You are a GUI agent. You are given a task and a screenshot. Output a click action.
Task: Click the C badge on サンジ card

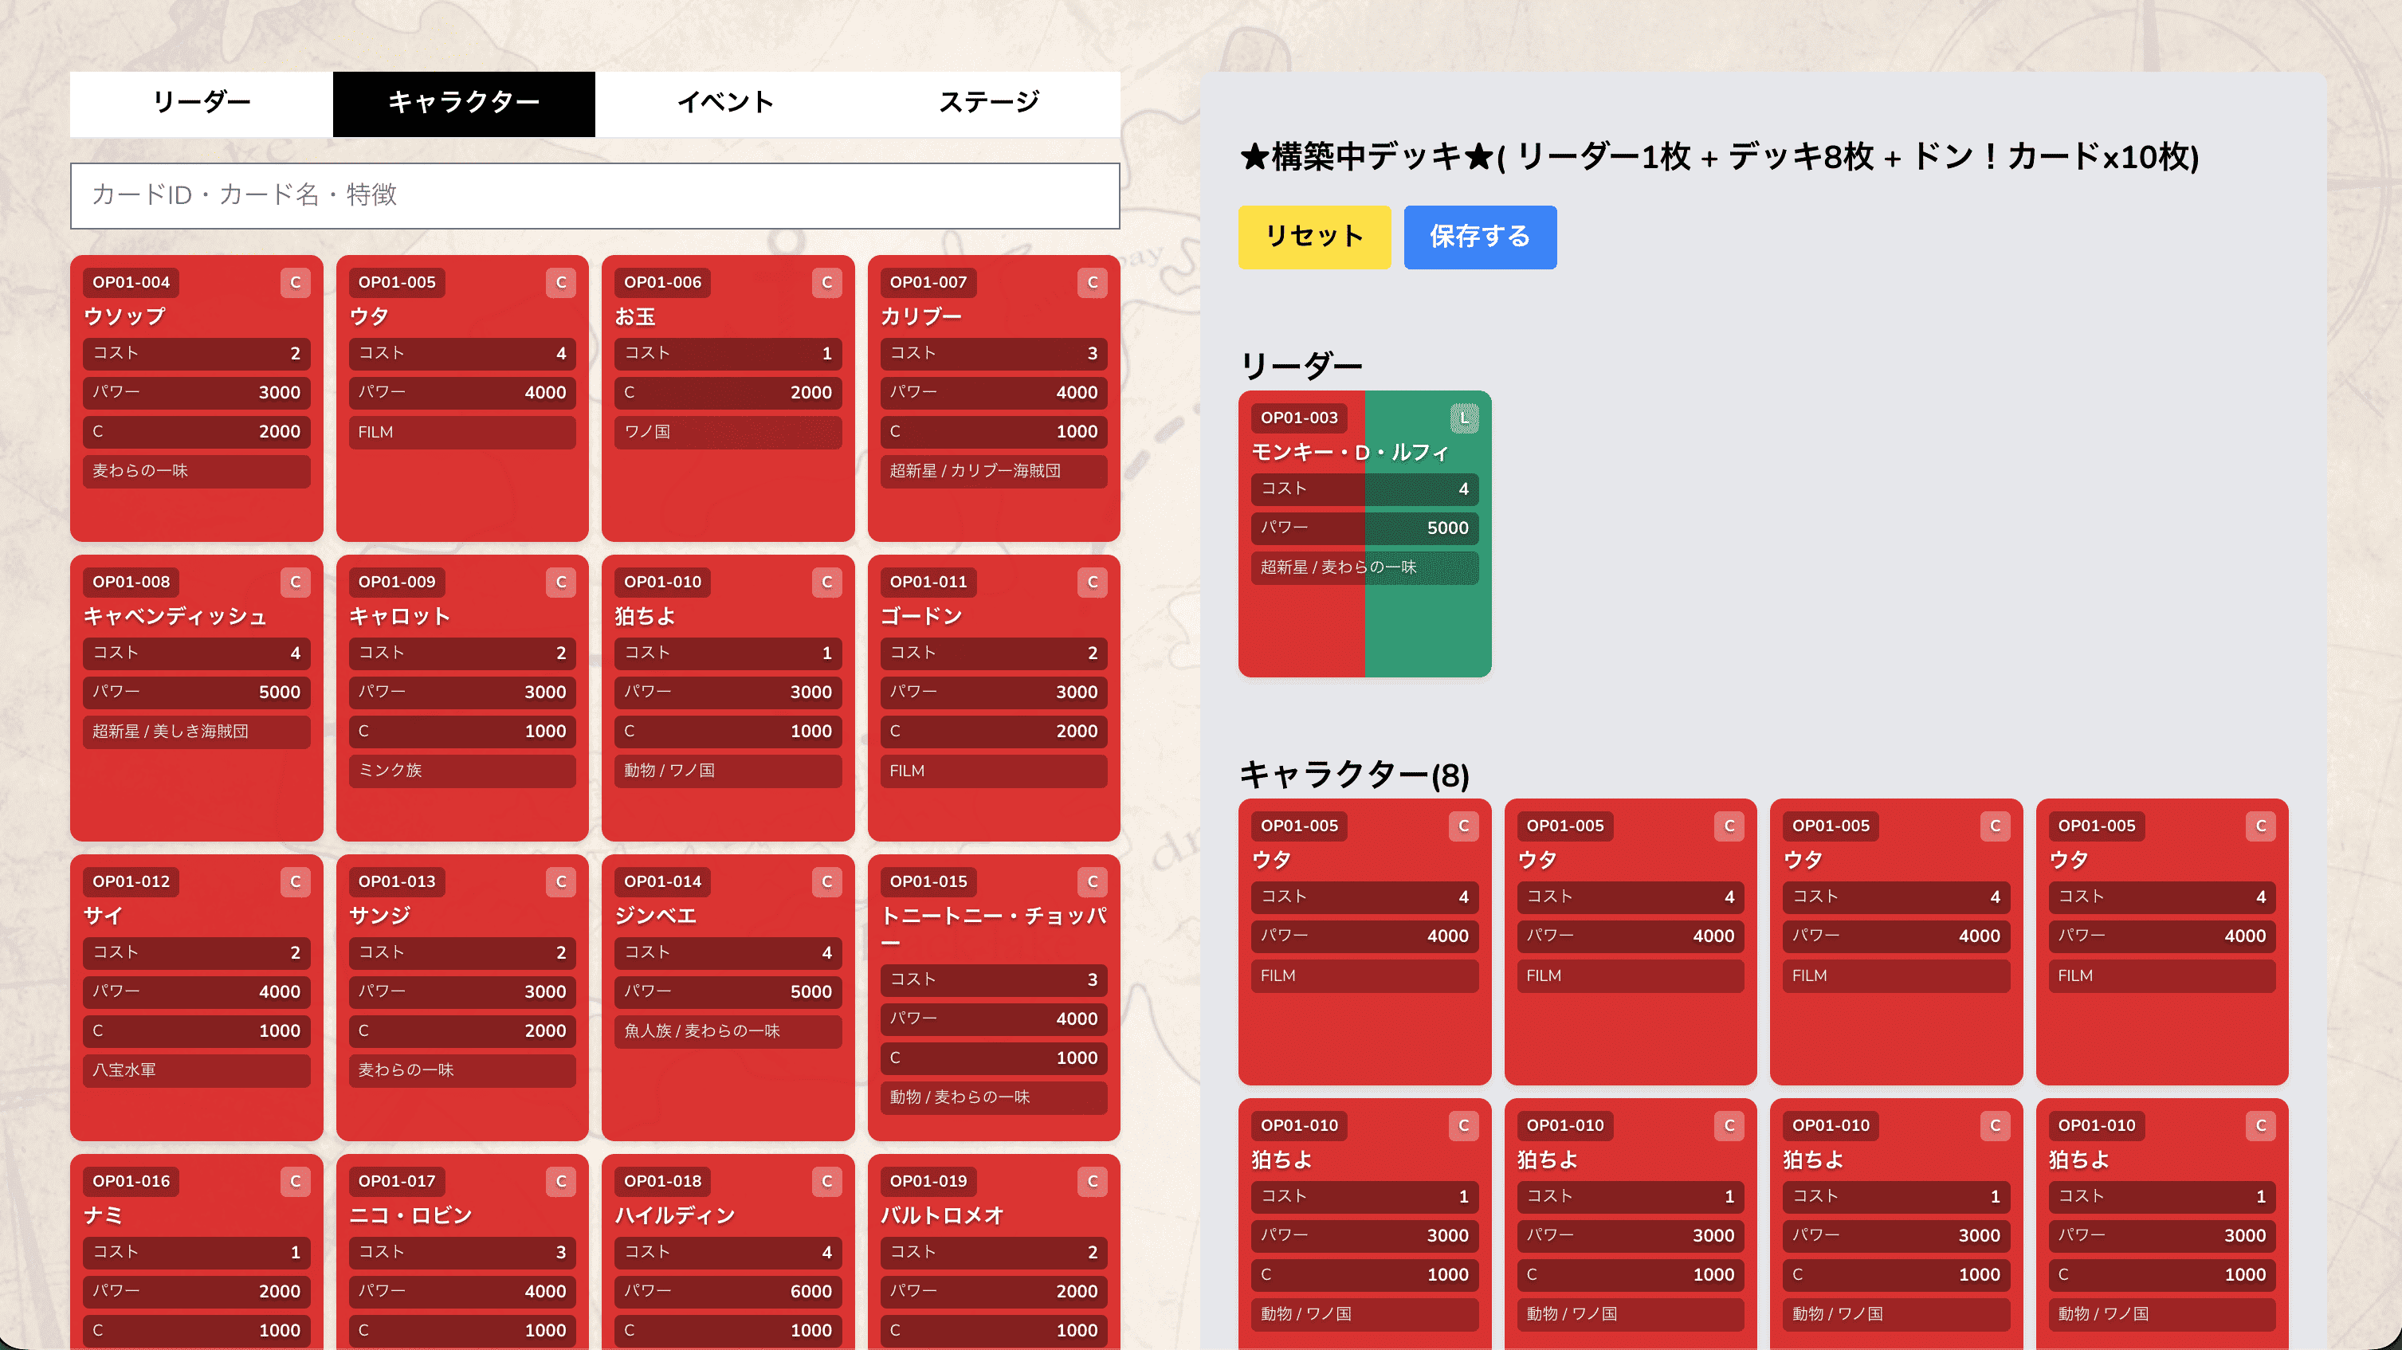[560, 881]
